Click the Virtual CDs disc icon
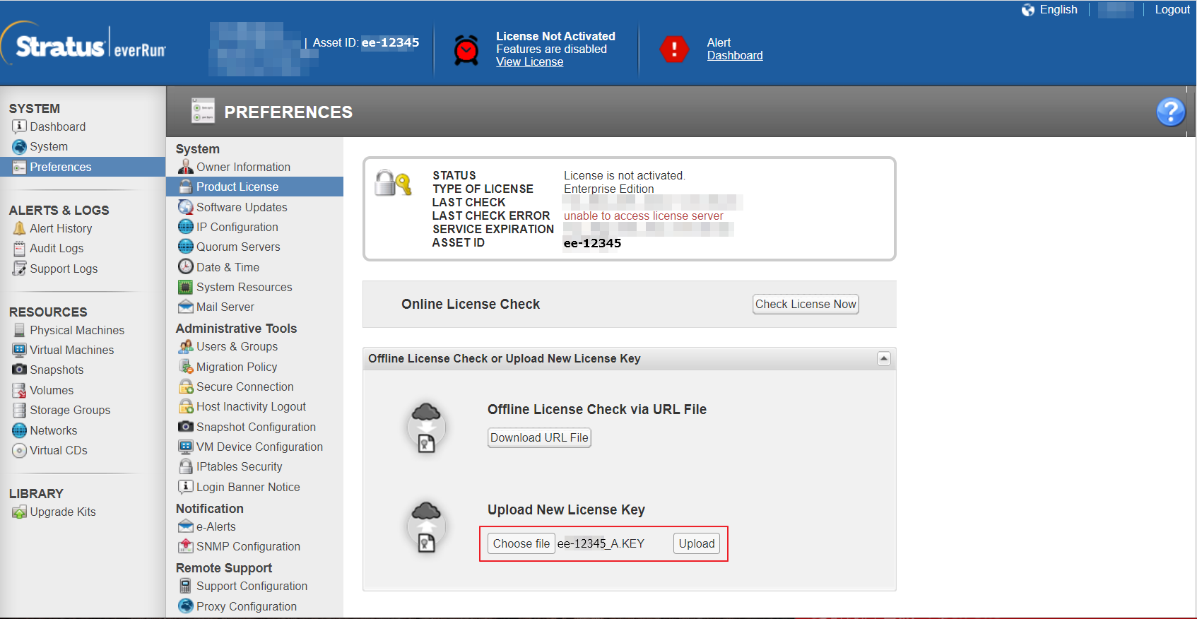The image size is (1197, 619). point(19,450)
